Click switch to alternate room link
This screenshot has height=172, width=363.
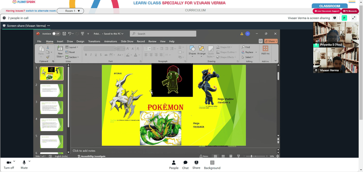click(x=41, y=11)
